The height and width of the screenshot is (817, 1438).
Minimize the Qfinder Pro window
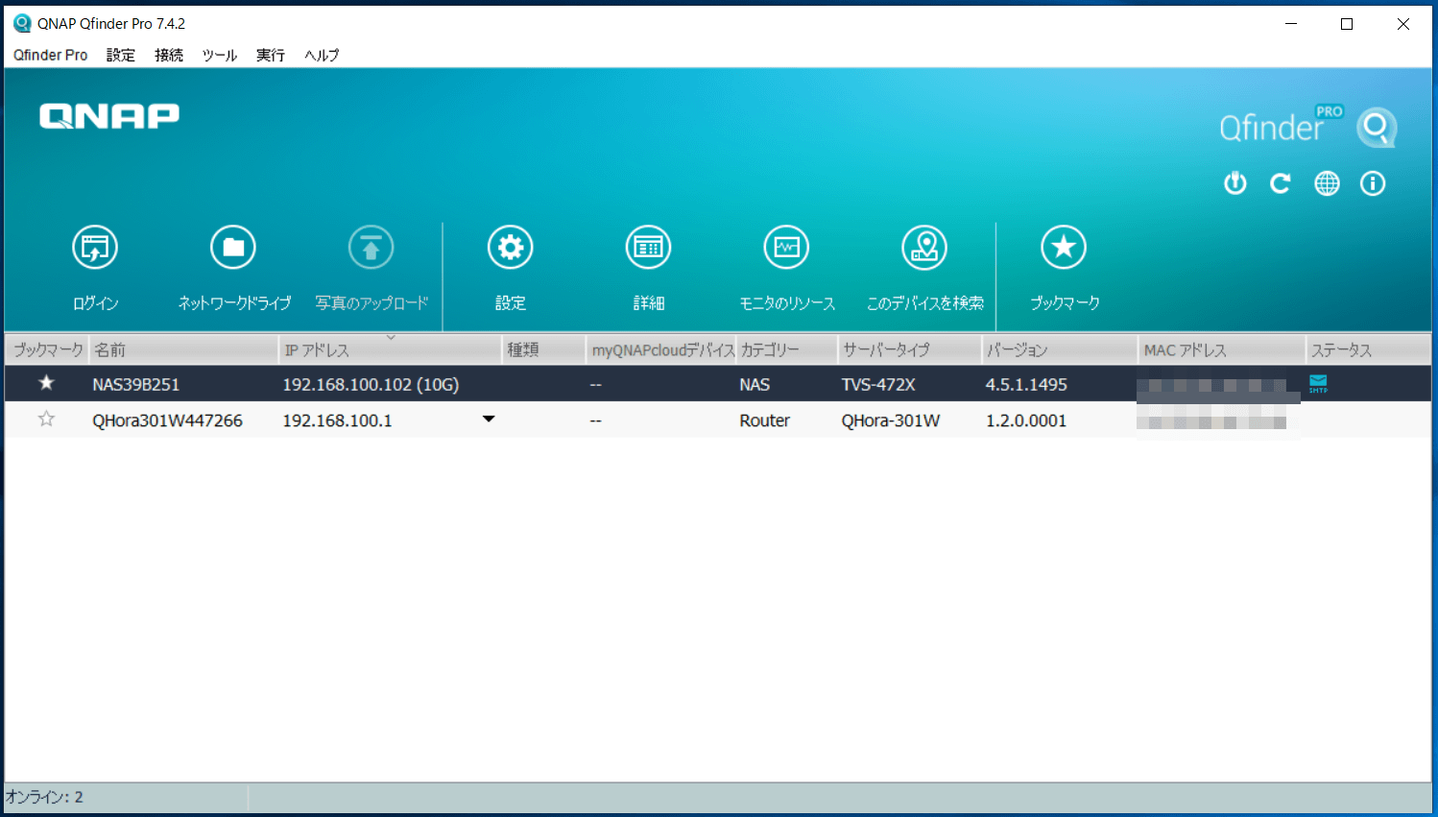point(1291,24)
